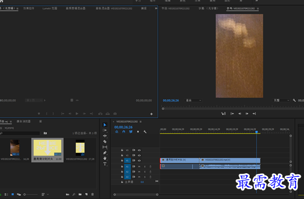Viewport: 304px width, 199px height.
Task: Open program monitor settings wrench
Action: click(294, 100)
